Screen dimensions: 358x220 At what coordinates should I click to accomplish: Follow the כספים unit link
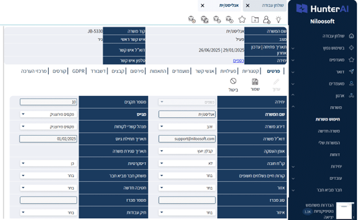238,61
